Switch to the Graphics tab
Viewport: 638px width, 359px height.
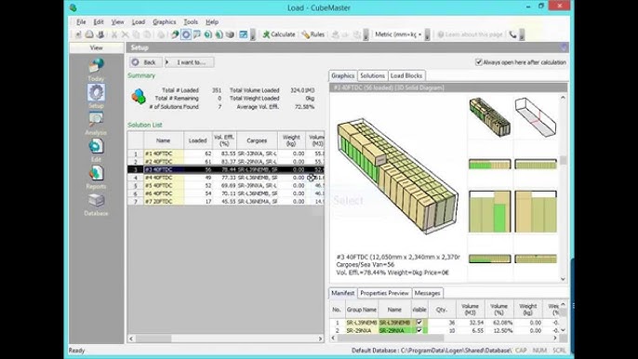coord(342,75)
